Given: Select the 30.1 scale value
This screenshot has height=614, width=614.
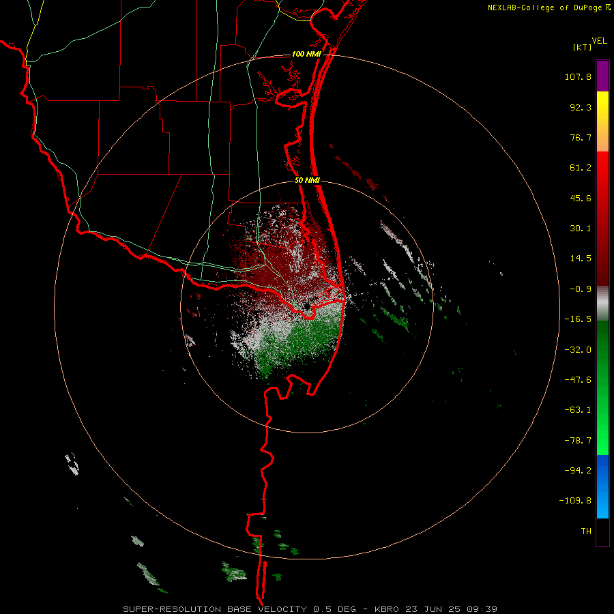Looking at the screenshot, I should point(581,229).
